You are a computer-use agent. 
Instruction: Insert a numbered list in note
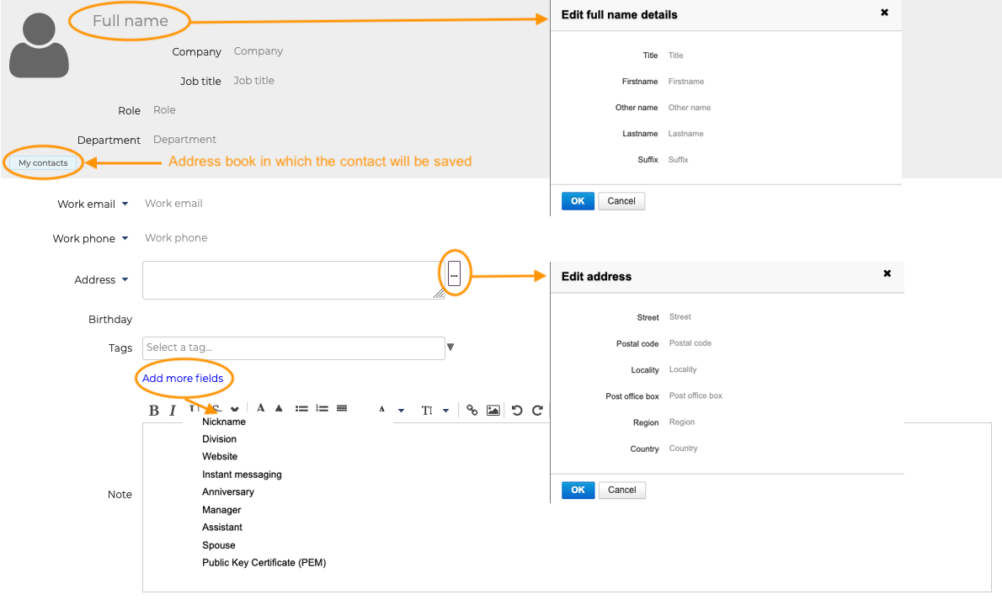pyautogui.click(x=322, y=409)
